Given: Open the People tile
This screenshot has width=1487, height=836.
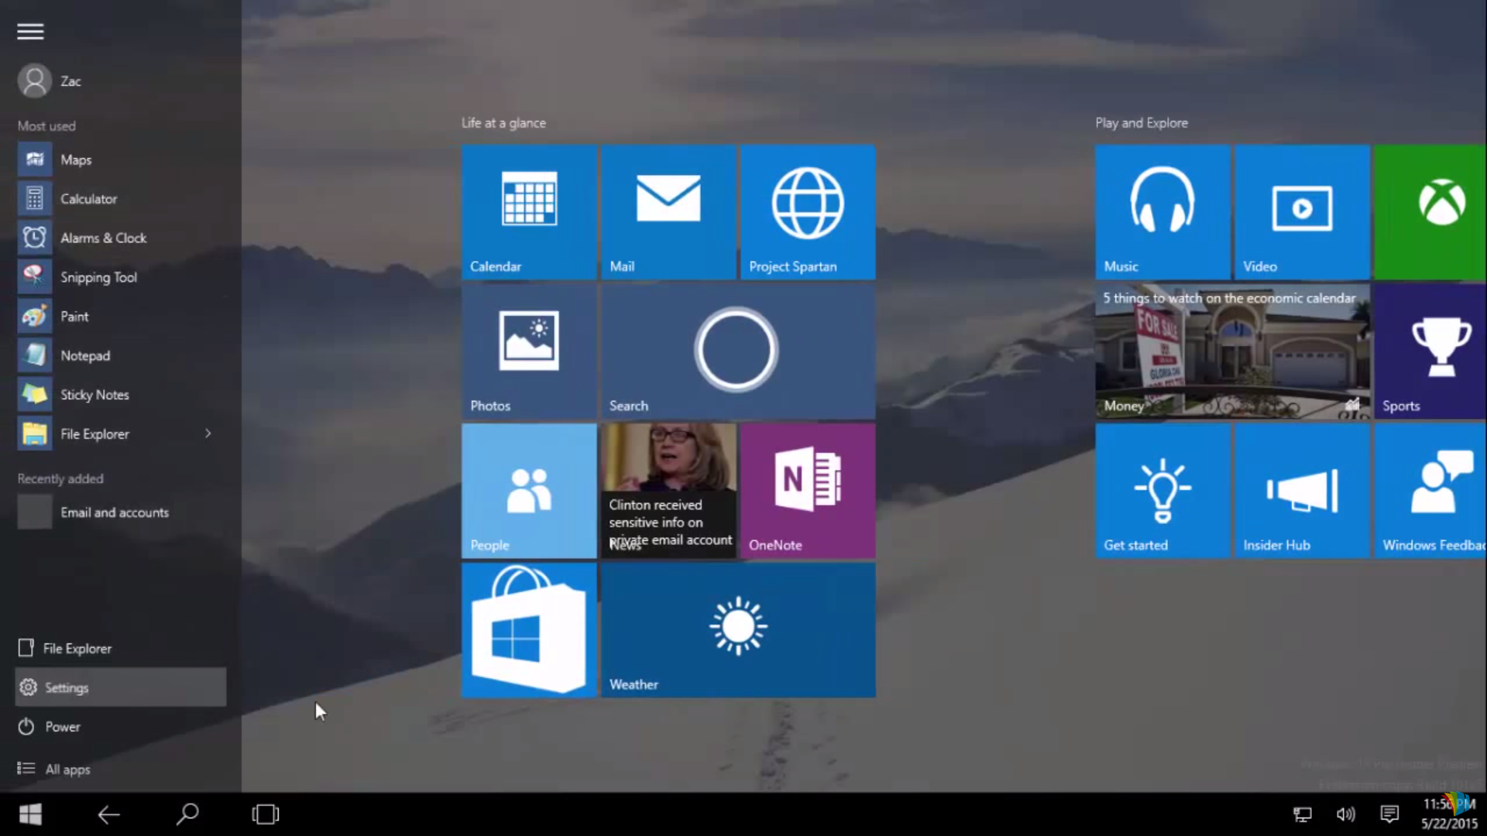Looking at the screenshot, I should point(529,491).
